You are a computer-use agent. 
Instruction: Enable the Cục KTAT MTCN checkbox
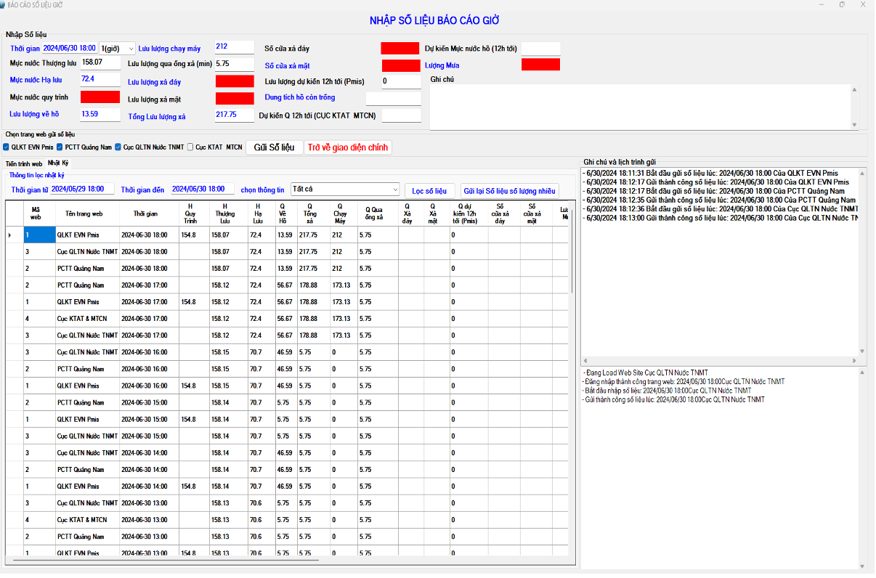(x=190, y=147)
